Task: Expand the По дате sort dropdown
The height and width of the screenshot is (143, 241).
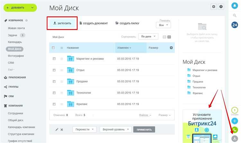Action: coord(148,36)
